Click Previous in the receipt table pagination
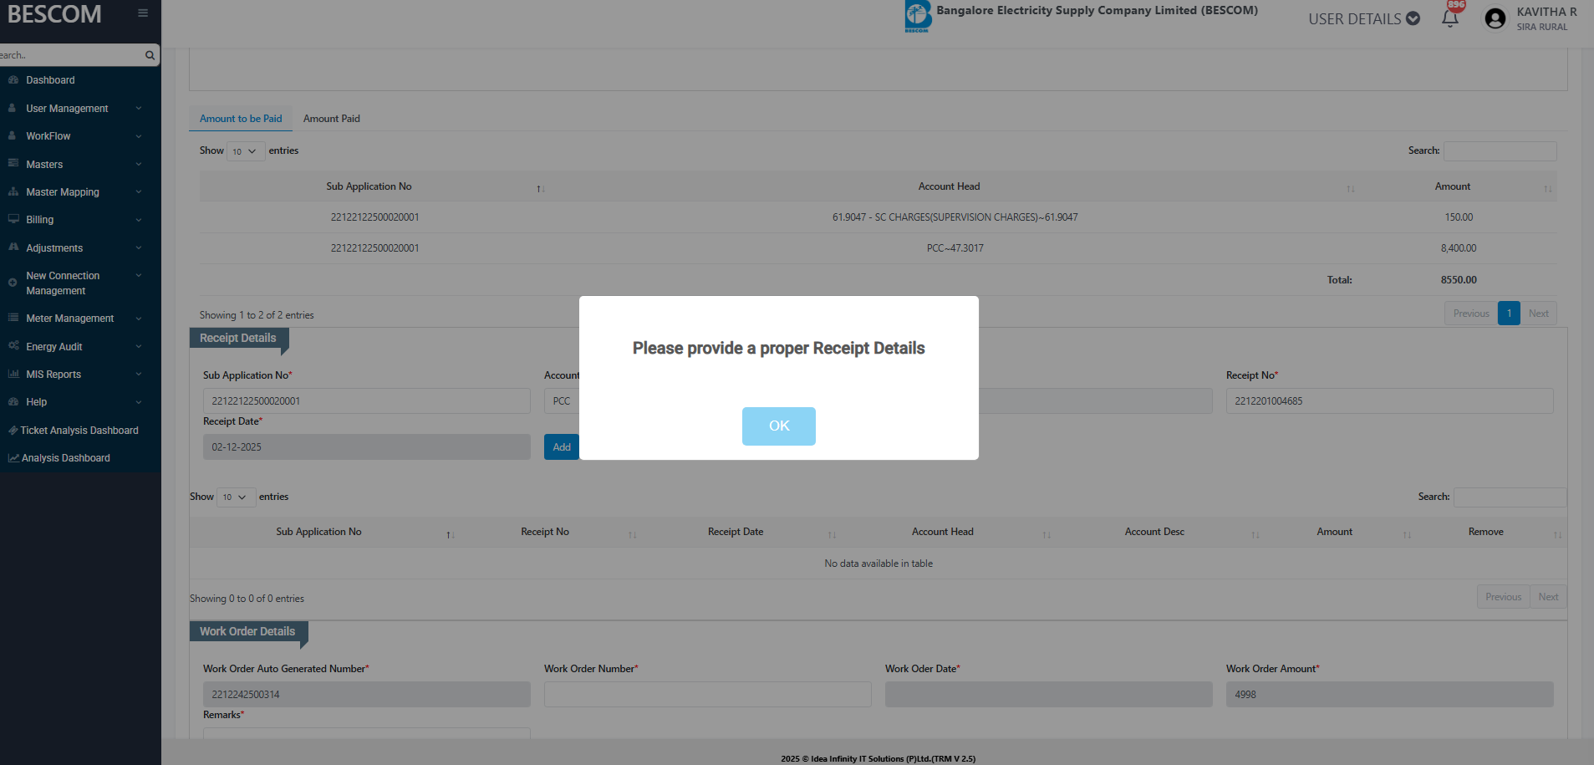 1504,597
